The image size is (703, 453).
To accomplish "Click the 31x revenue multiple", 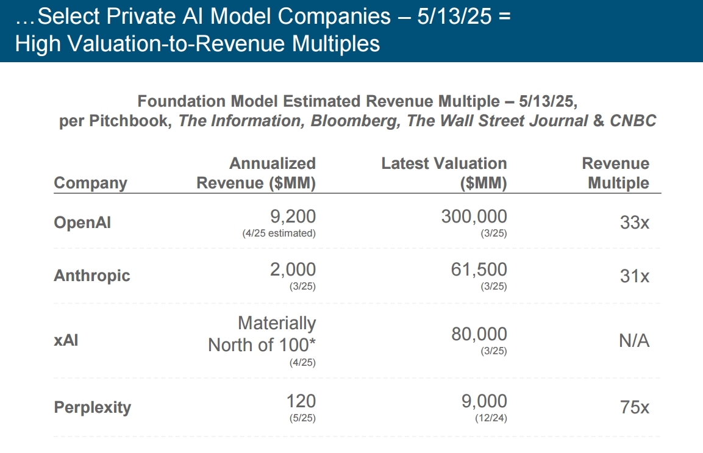I will pos(634,276).
